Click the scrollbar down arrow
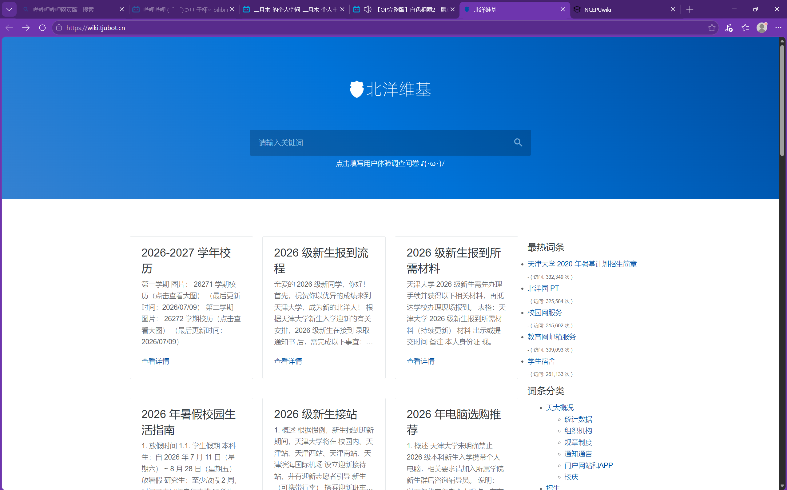 click(x=782, y=486)
